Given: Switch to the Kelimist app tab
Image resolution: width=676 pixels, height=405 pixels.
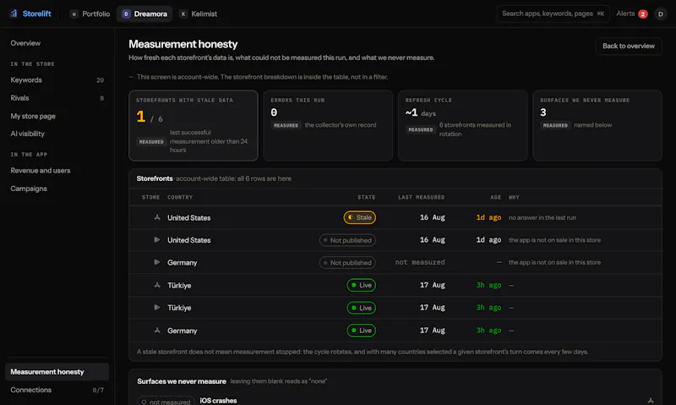Looking at the screenshot, I should (x=199, y=14).
